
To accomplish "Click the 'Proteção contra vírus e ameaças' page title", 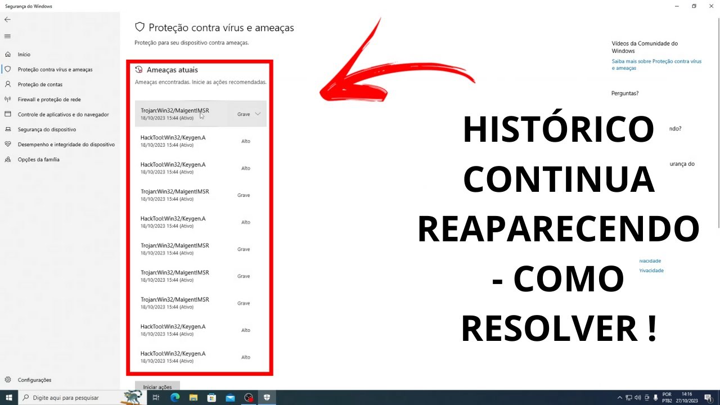I will pos(221,28).
